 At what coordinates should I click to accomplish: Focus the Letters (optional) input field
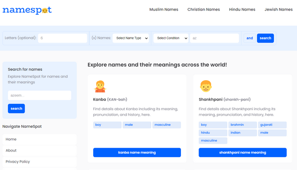click(x=63, y=38)
